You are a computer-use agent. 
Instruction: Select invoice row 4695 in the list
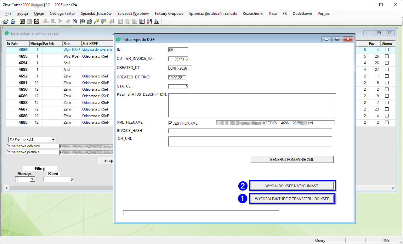(x=60, y=56)
